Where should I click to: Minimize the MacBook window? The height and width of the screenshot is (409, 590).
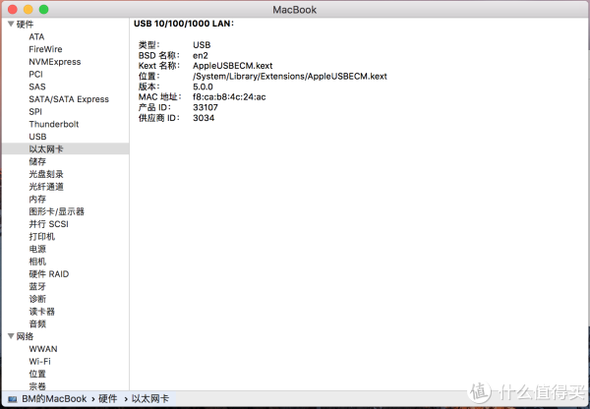pyautogui.click(x=29, y=10)
